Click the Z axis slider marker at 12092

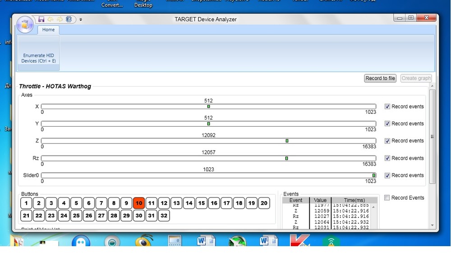[287, 141]
